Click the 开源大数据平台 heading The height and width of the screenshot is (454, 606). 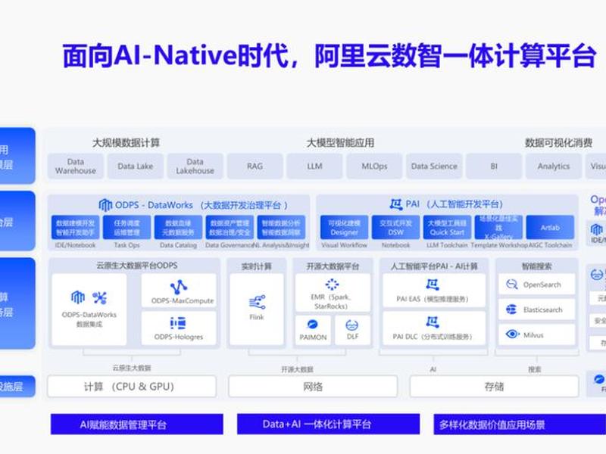pos(333,266)
